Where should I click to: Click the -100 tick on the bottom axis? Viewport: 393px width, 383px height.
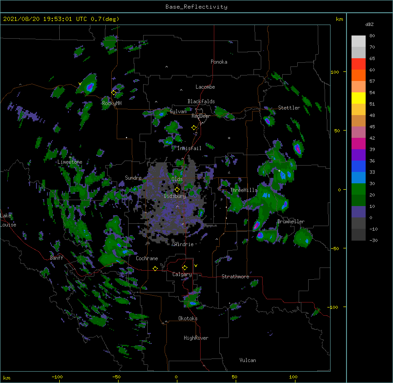click(57, 377)
